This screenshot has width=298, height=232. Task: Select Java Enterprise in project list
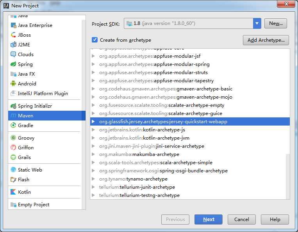(x=35, y=25)
